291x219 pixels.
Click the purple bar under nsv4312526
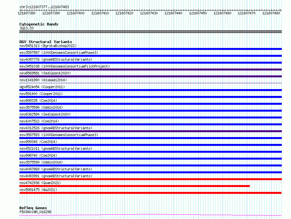[x=150, y=131]
